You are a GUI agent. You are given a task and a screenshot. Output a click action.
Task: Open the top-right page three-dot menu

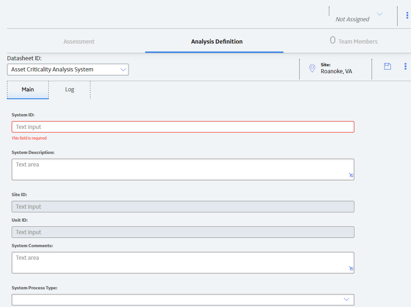tap(407, 15)
